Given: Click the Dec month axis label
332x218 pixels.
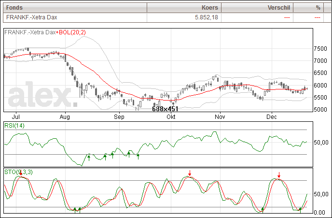Looking at the screenshot, I should point(272,117).
